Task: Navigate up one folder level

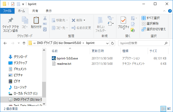Action: [x=24, y=43]
